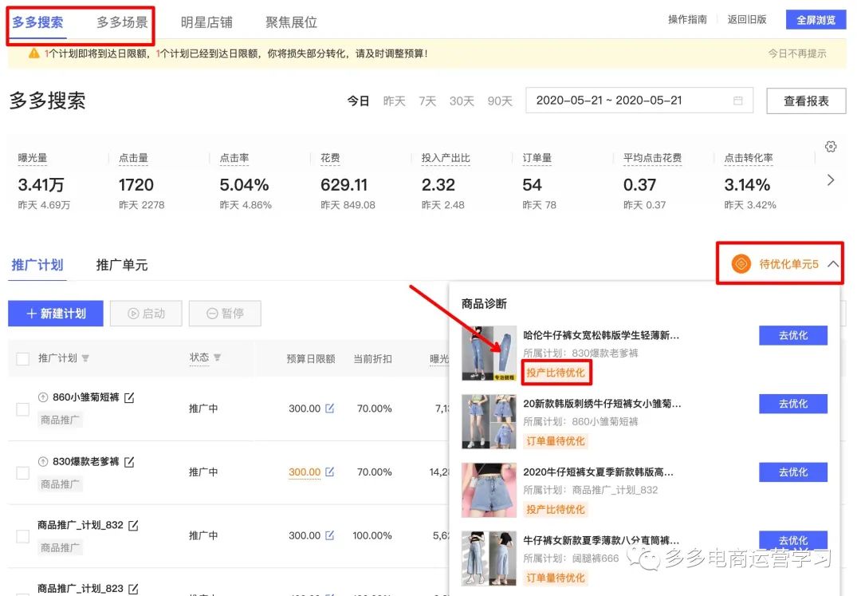
Task: Click 订单量待优化 tag under 20新款韩版刺绣
Action: coord(556,441)
